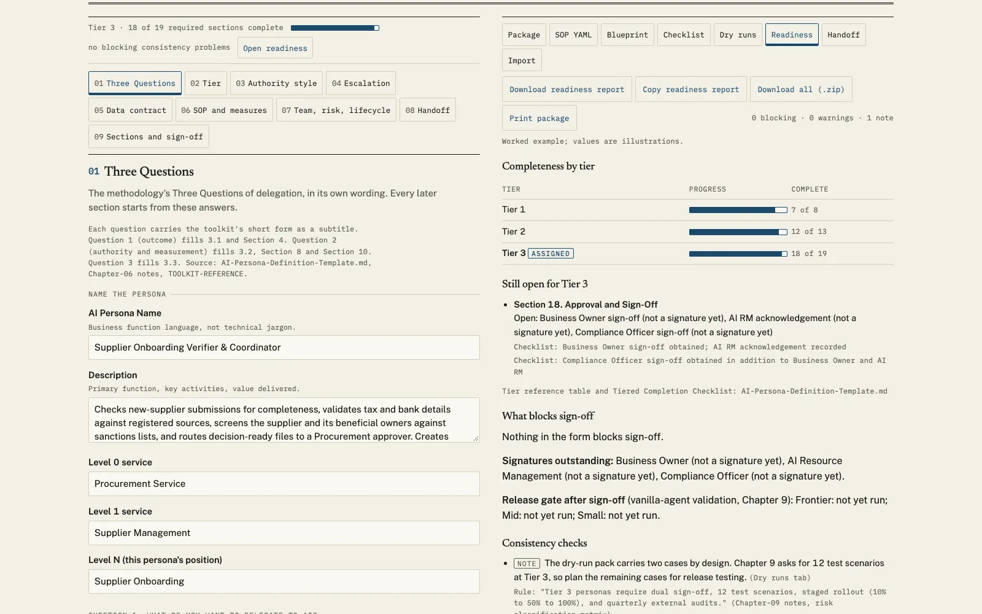Open the Handoff tab in right panel
The height and width of the screenshot is (614, 982).
coord(843,35)
